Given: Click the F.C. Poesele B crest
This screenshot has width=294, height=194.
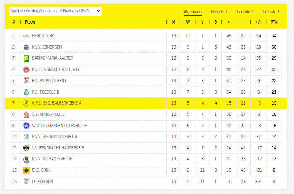Looking at the screenshot, I should click(26, 92).
